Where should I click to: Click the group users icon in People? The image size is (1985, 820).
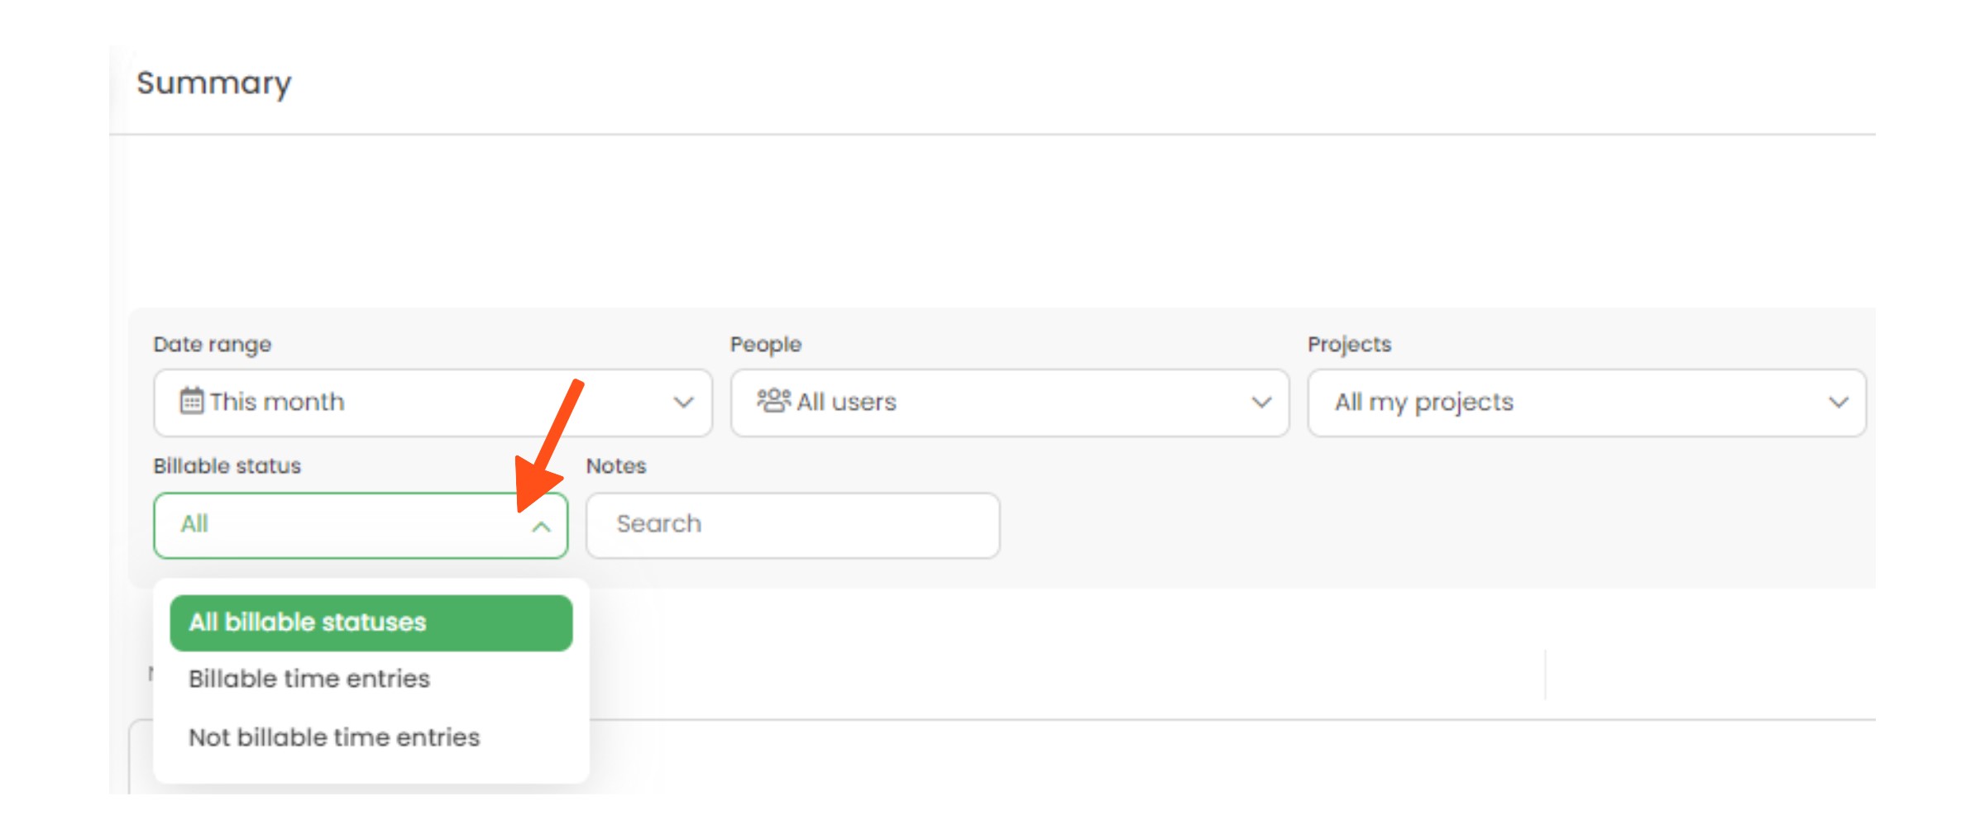(x=773, y=401)
